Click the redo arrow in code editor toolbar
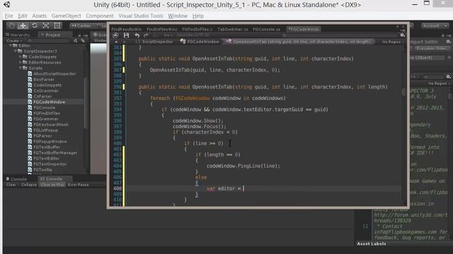The width and height of the screenshot is (453, 254). click(x=146, y=35)
